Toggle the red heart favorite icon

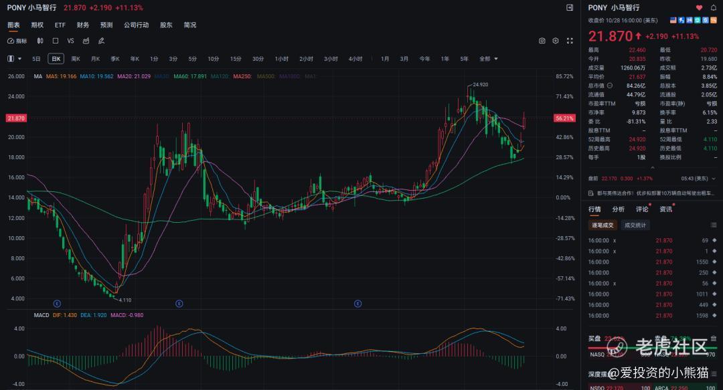click(699, 7)
